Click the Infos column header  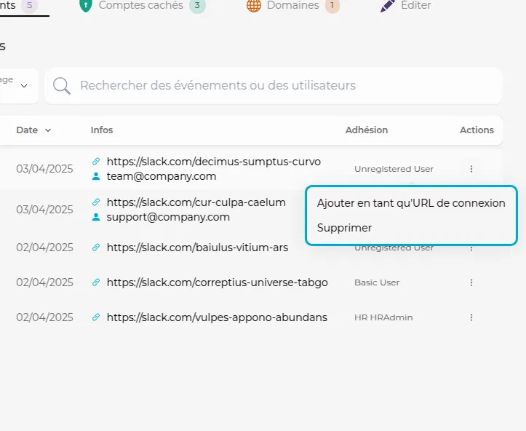click(x=102, y=130)
